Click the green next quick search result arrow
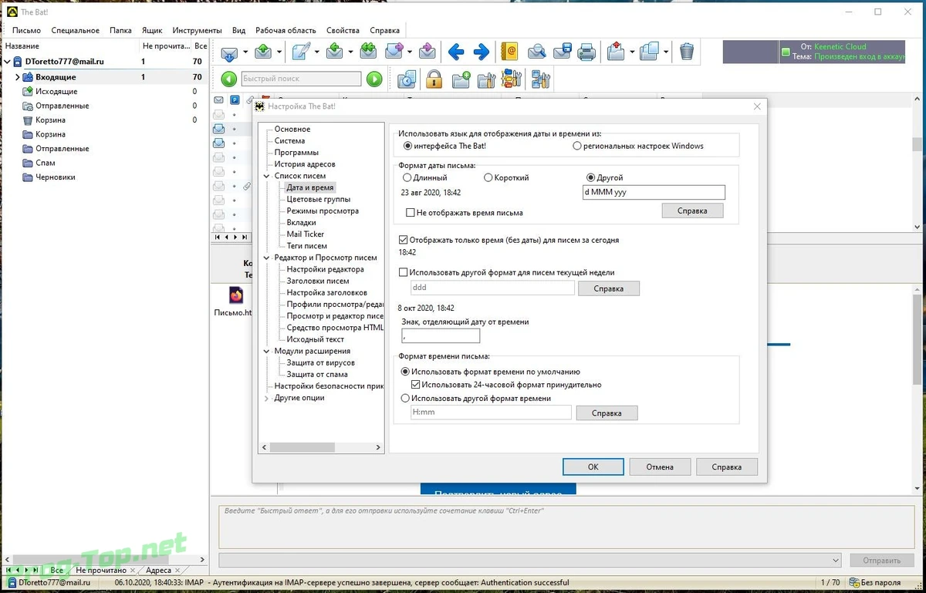This screenshot has width=926, height=593. (374, 79)
